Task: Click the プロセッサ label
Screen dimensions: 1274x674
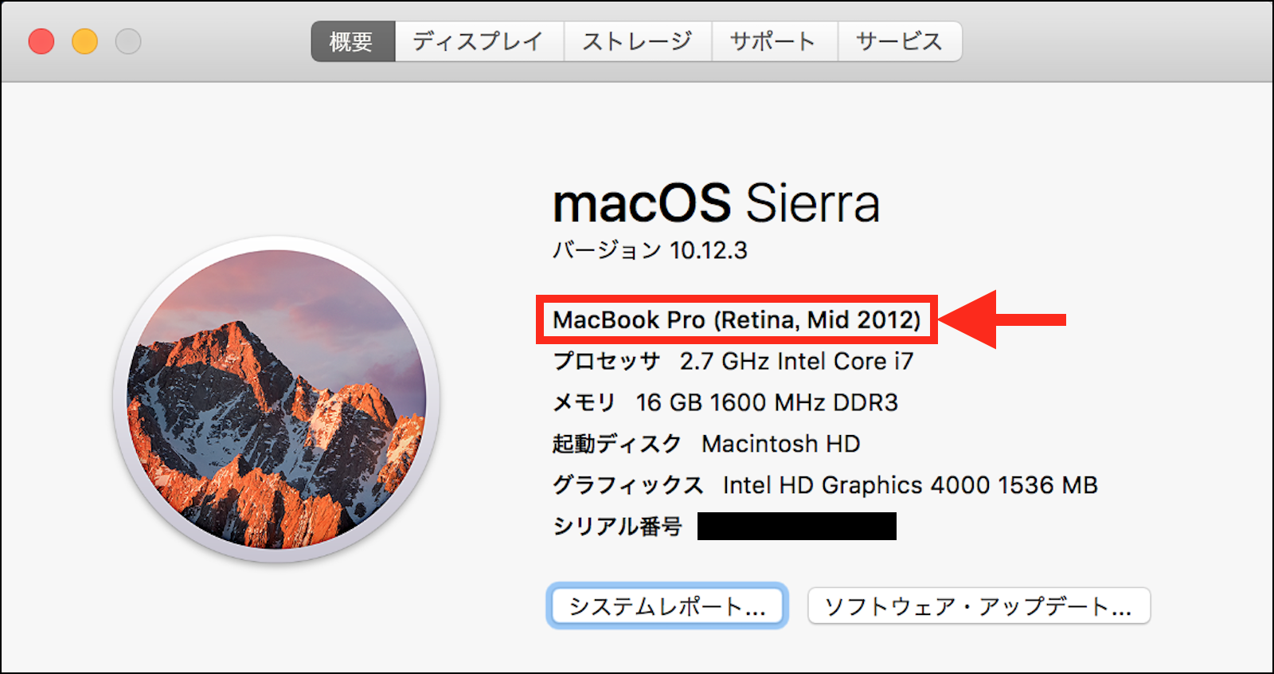Action: (x=607, y=361)
